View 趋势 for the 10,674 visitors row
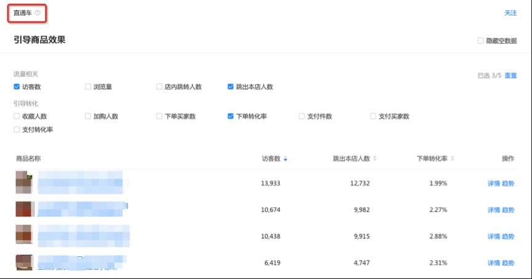532x279 pixels. click(x=508, y=210)
